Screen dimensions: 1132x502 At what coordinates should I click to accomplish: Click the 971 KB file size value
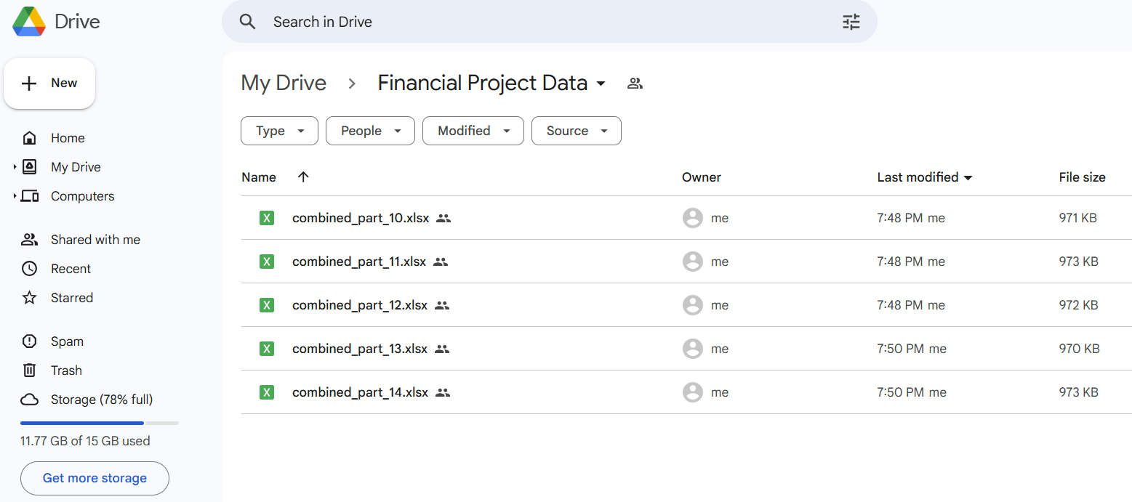click(1078, 218)
